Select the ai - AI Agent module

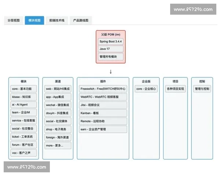[x=24, y=105]
